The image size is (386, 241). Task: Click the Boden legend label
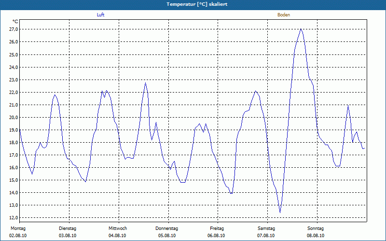coord(284,15)
